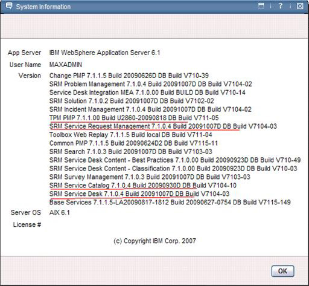Close the System Information dialog with X
This screenshot has height=286, width=309.
click(300, 6)
